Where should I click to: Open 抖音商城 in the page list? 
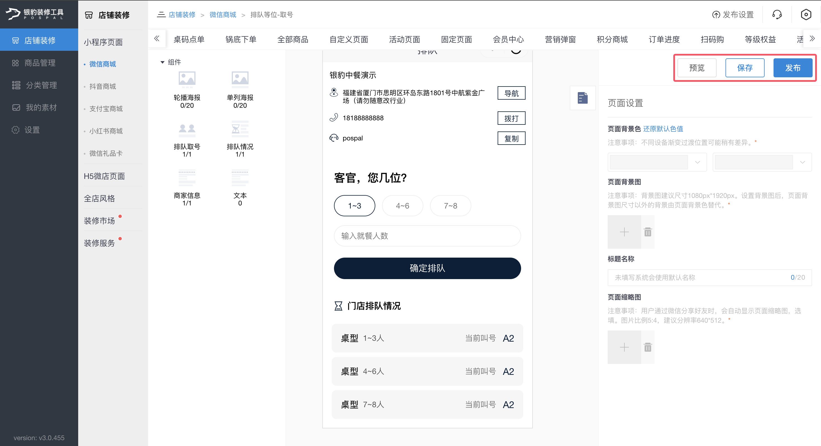click(x=103, y=86)
